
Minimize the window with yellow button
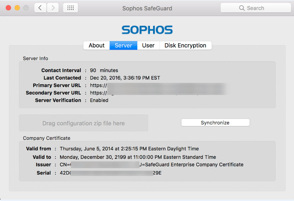17,8
